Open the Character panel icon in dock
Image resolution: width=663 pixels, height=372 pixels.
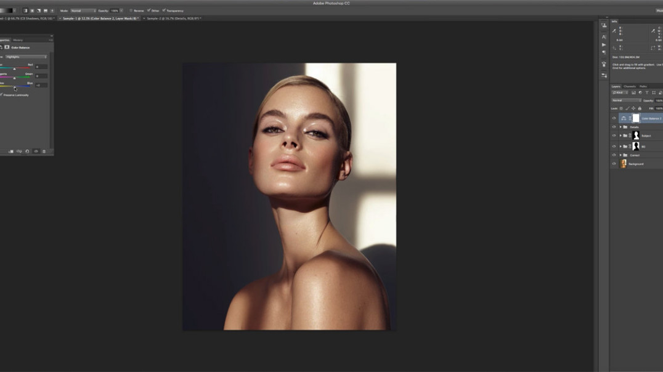pos(604,37)
